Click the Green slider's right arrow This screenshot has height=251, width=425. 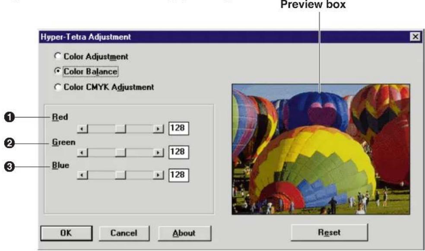(158, 153)
